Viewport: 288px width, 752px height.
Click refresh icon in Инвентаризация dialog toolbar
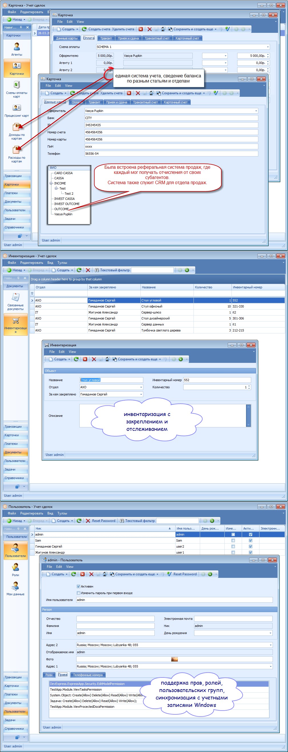(76, 359)
